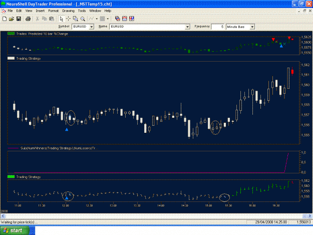This screenshot has height=235, width=313.
Task: Click blue buy arrow below 12:00 candles
Action: click(67, 130)
